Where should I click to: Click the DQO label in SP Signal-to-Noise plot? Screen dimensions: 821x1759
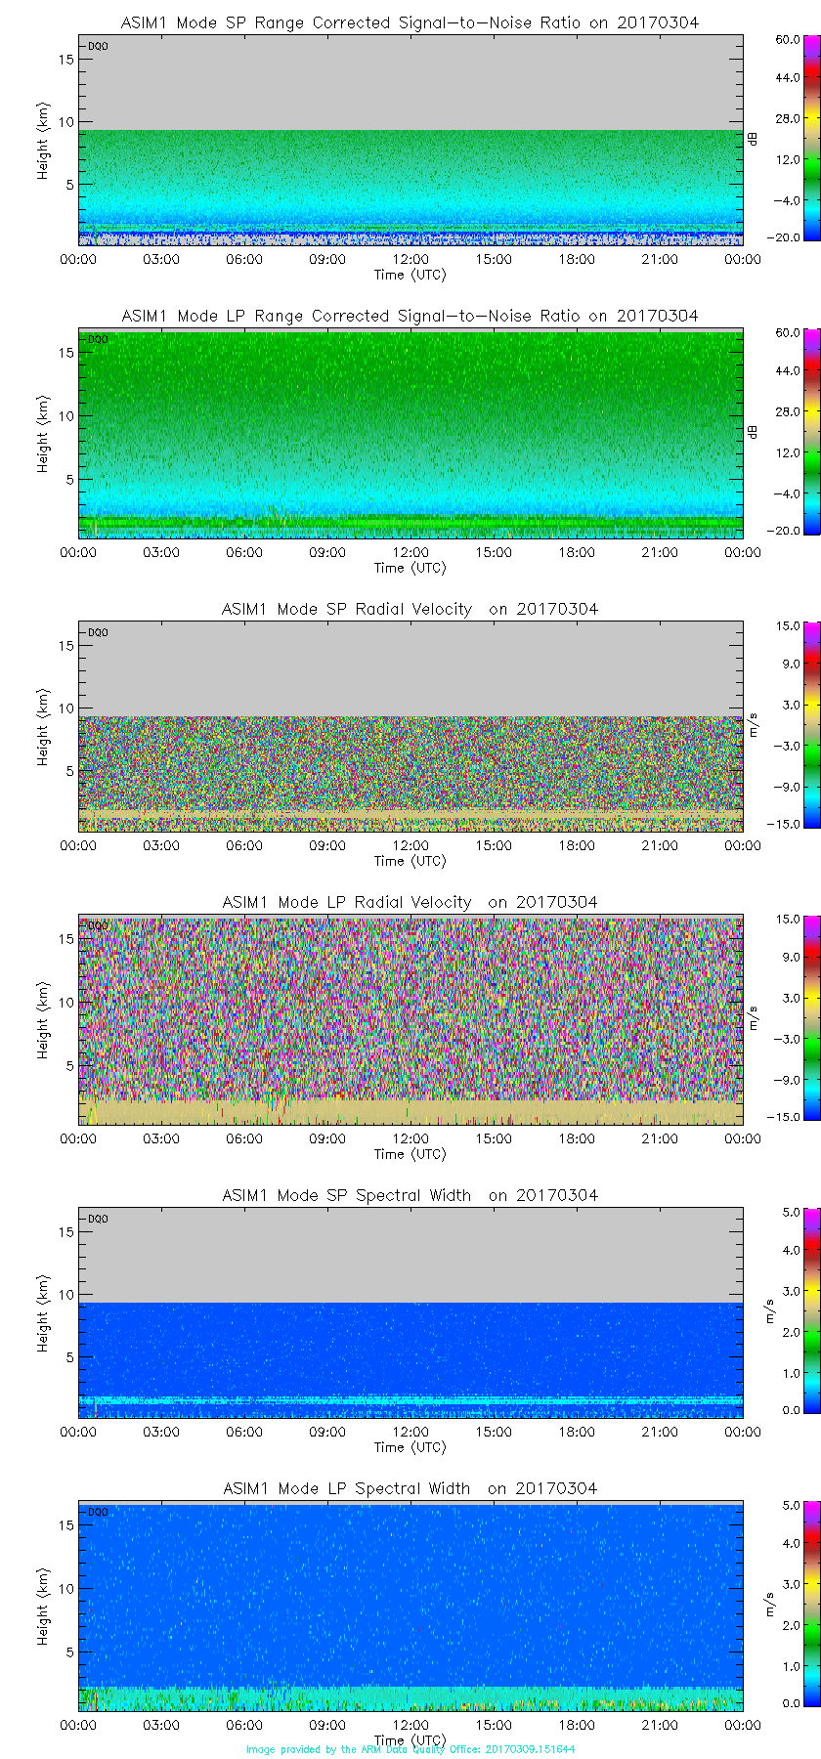tap(98, 46)
